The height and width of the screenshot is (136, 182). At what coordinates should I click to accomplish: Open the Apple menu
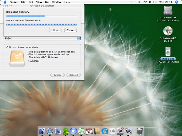click(x=5, y=2)
